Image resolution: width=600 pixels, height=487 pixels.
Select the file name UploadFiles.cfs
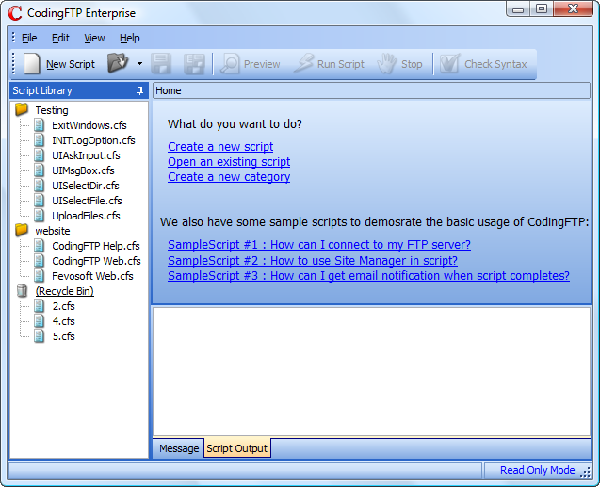(86, 216)
